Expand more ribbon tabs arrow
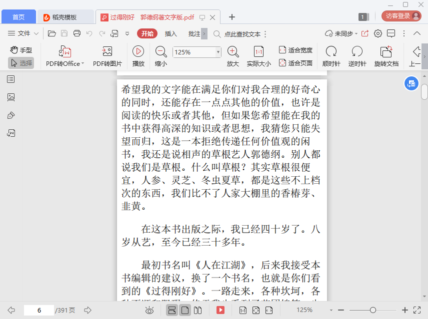 pos(204,34)
